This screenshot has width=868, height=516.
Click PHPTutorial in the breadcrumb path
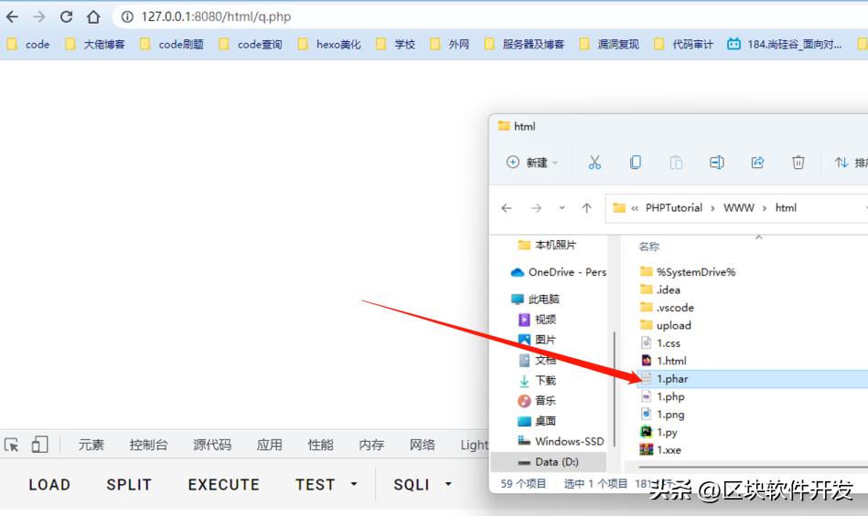674,208
